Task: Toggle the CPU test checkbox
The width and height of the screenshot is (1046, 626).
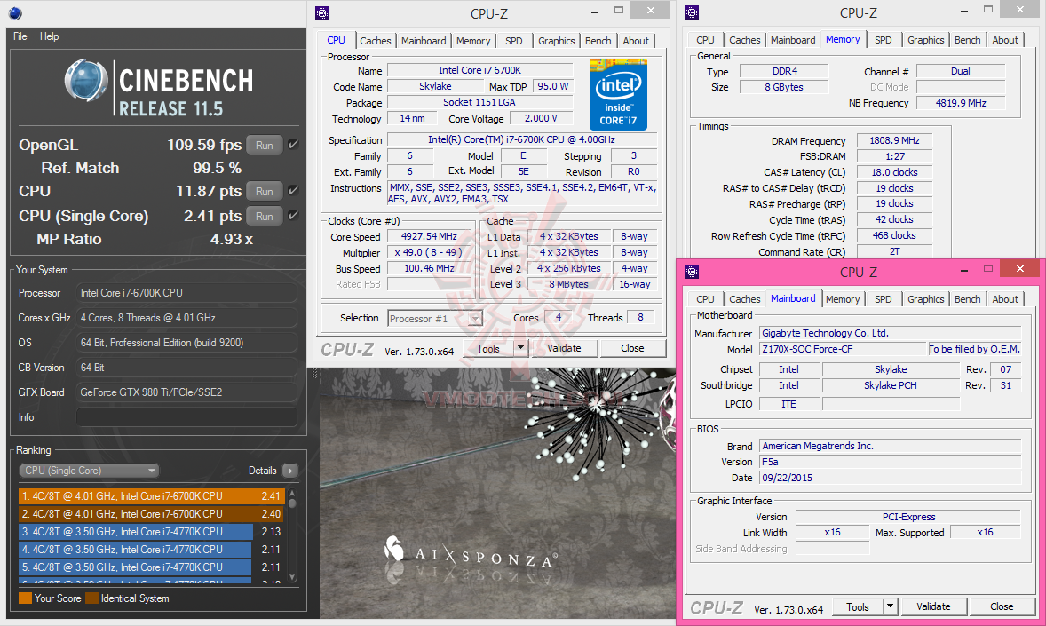Action: (x=293, y=191)
